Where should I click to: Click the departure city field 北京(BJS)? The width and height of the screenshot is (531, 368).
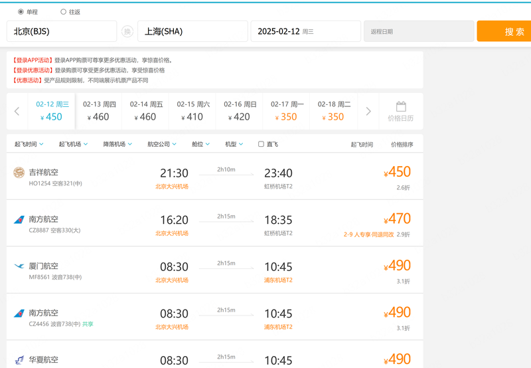62,31
